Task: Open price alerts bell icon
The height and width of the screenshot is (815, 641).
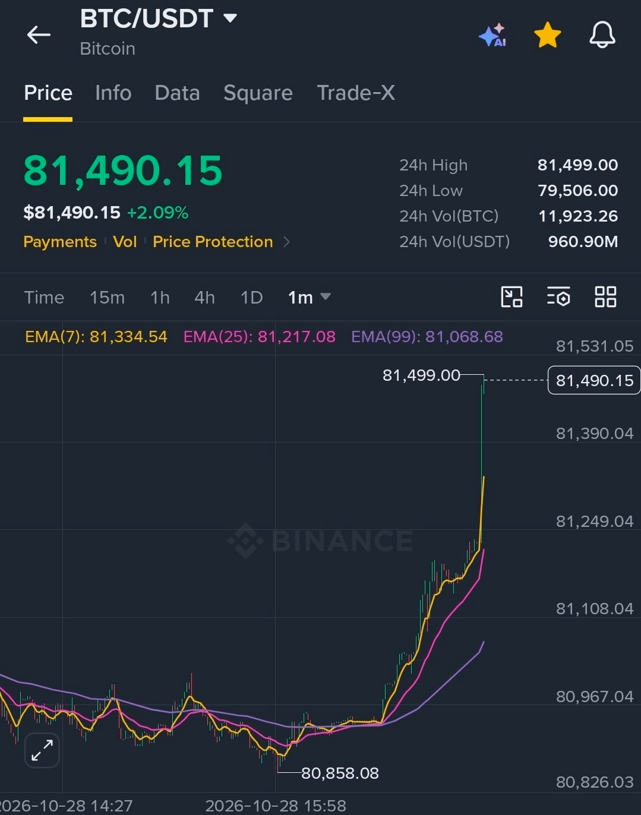Action: coord(602,35)
